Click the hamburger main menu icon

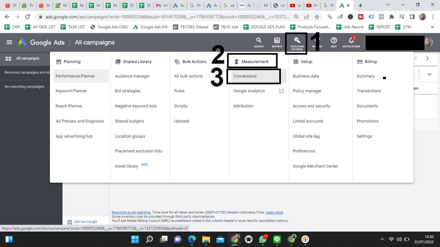coord(9,42)
